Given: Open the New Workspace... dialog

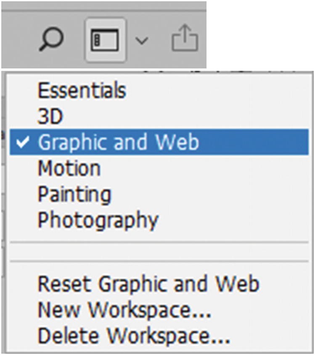Looking at the screenshot, I should click(x=124, y=310).
